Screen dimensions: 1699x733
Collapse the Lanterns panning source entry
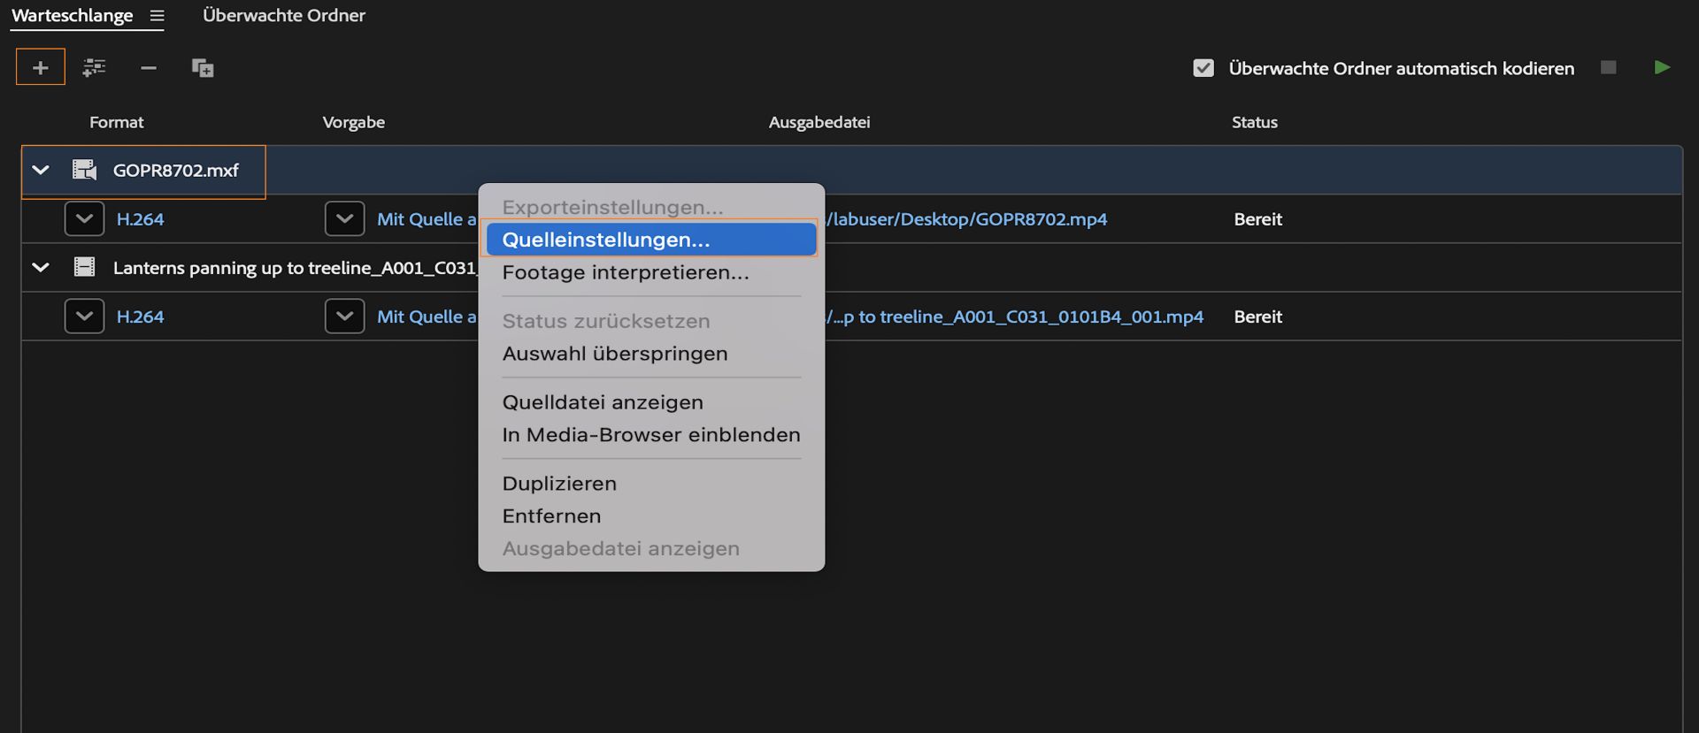pyautogui.click(x=41, y=267)
